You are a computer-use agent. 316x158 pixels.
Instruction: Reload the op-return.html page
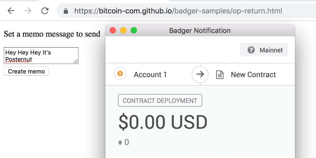[45, 11]
